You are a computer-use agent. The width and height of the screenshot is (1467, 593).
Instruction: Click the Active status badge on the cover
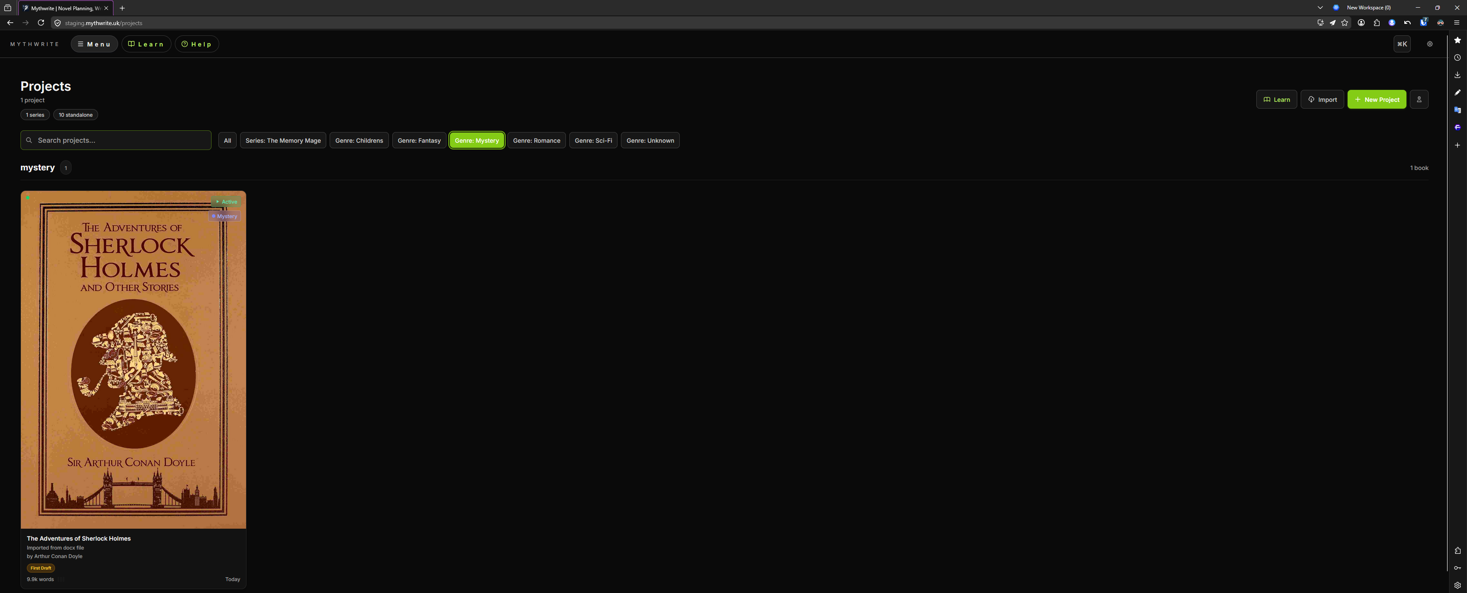click(226, 202)
